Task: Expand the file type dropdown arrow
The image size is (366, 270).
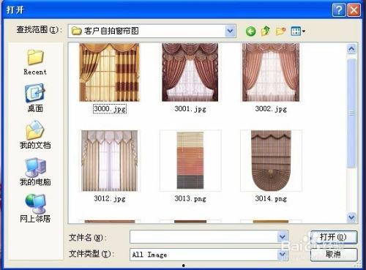Action: click(283, 255)
